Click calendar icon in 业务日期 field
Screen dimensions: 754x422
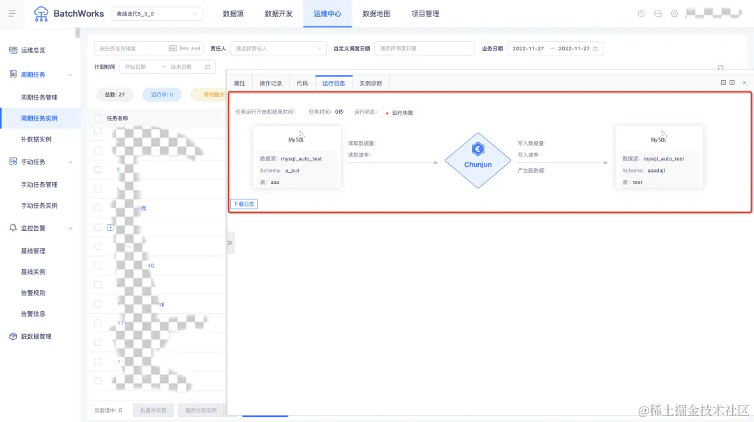click(596, 49)
